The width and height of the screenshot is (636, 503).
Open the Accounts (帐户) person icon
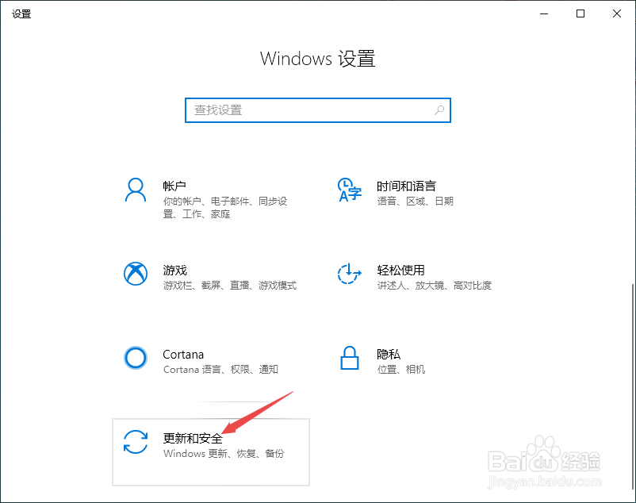tap(136, 190)
